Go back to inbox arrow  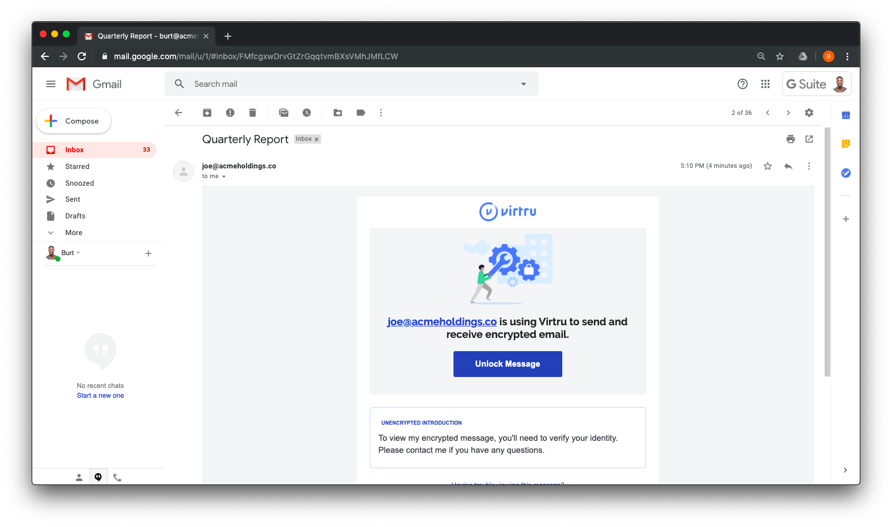point(178,113)
